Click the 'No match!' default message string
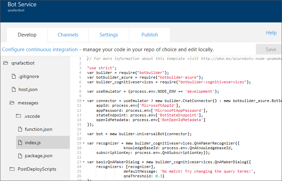 point(206,171)
